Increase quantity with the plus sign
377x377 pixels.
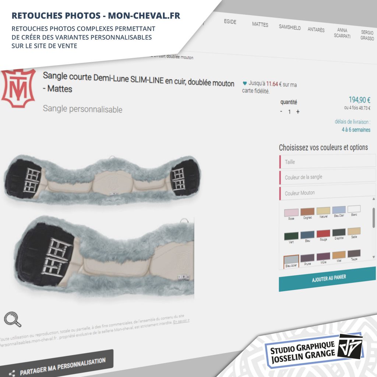[x=297, y=112]
